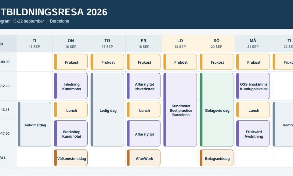Open the Bolagsmiddag evening event
Screen dimensions: 293x176
(x=217, y=158)
